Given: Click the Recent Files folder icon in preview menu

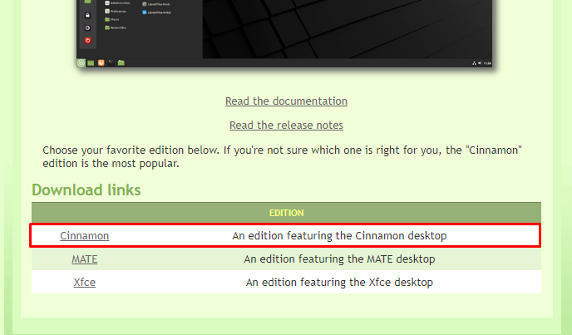Looking at the screenshot, I should coord(107,27).
